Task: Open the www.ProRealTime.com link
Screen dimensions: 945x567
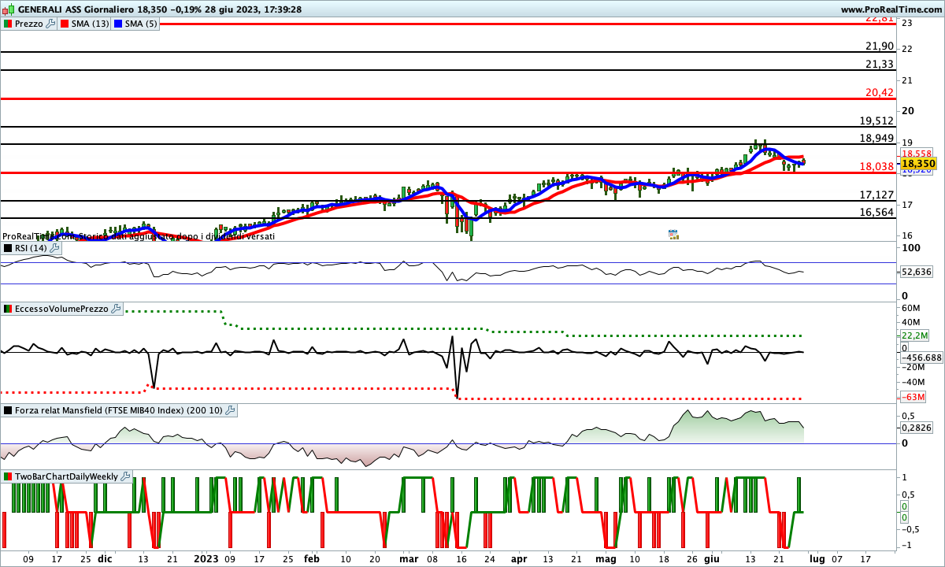Action: point(891,9)
